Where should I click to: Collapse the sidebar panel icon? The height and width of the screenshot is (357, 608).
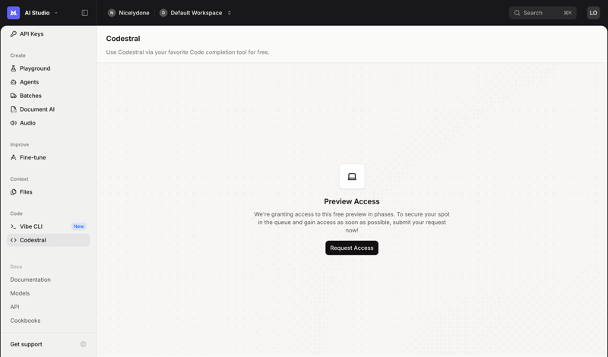84,13
